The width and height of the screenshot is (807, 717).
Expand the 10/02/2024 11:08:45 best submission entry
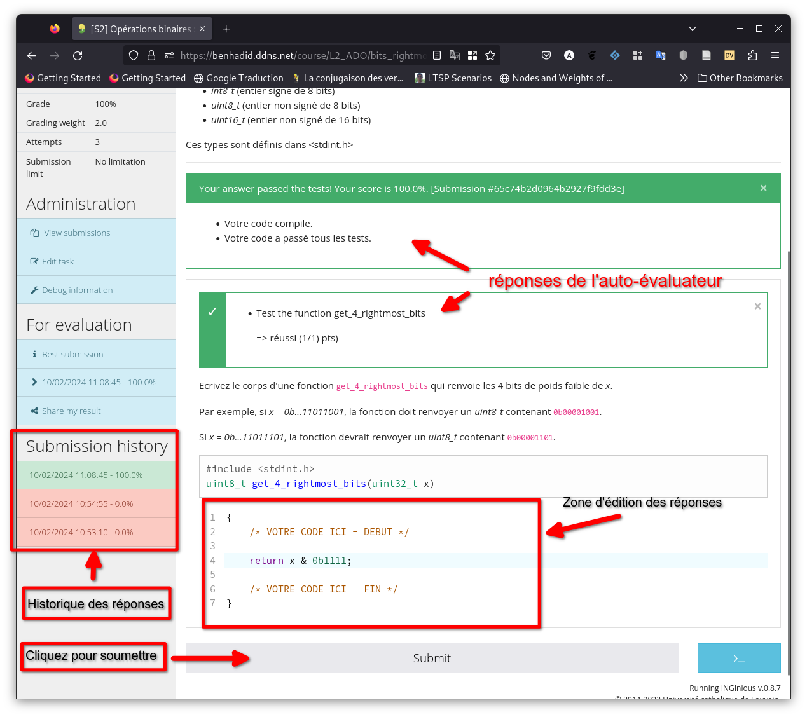(x=96, y=383)
